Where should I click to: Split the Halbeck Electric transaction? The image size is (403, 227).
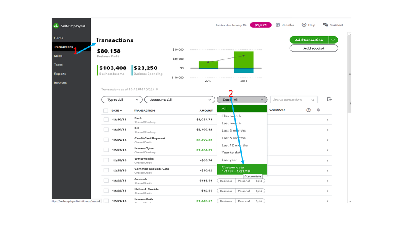[x=259, y=191]
